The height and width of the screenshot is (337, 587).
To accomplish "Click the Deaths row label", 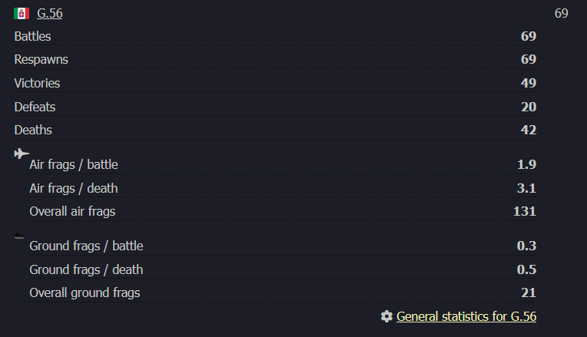I will [x=33, y=130].
